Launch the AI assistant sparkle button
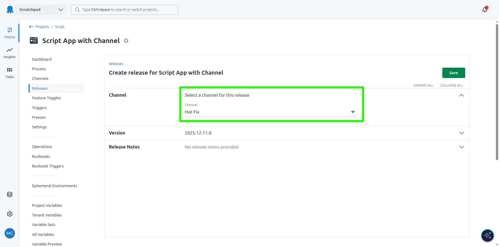 pos(487,235)
